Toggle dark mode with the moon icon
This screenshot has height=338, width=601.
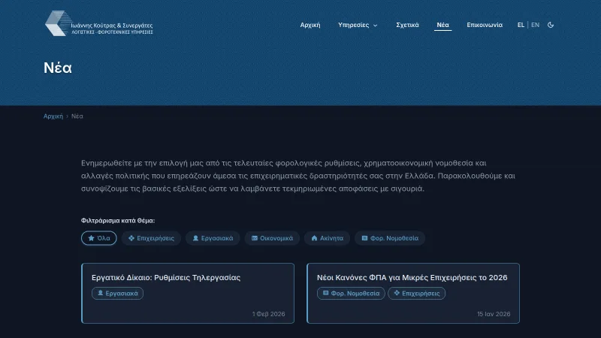pos(551,25)
